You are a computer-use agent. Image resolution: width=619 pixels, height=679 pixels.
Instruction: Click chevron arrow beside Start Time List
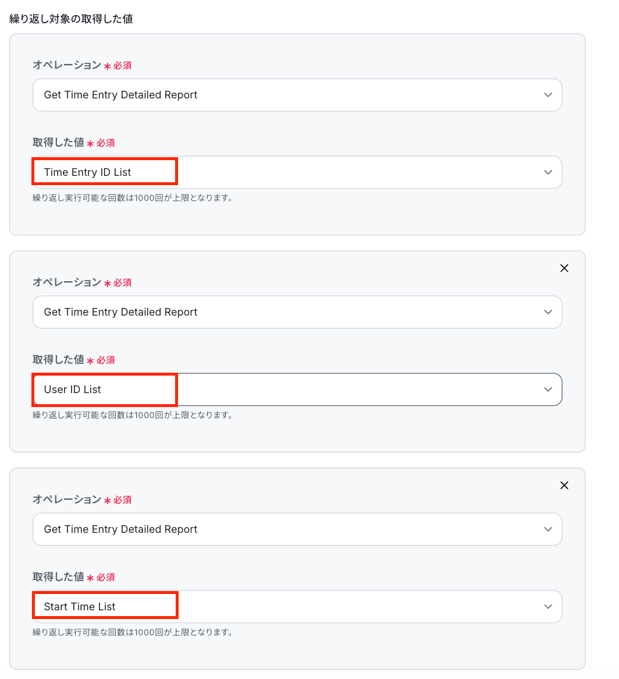click(547, 607)
